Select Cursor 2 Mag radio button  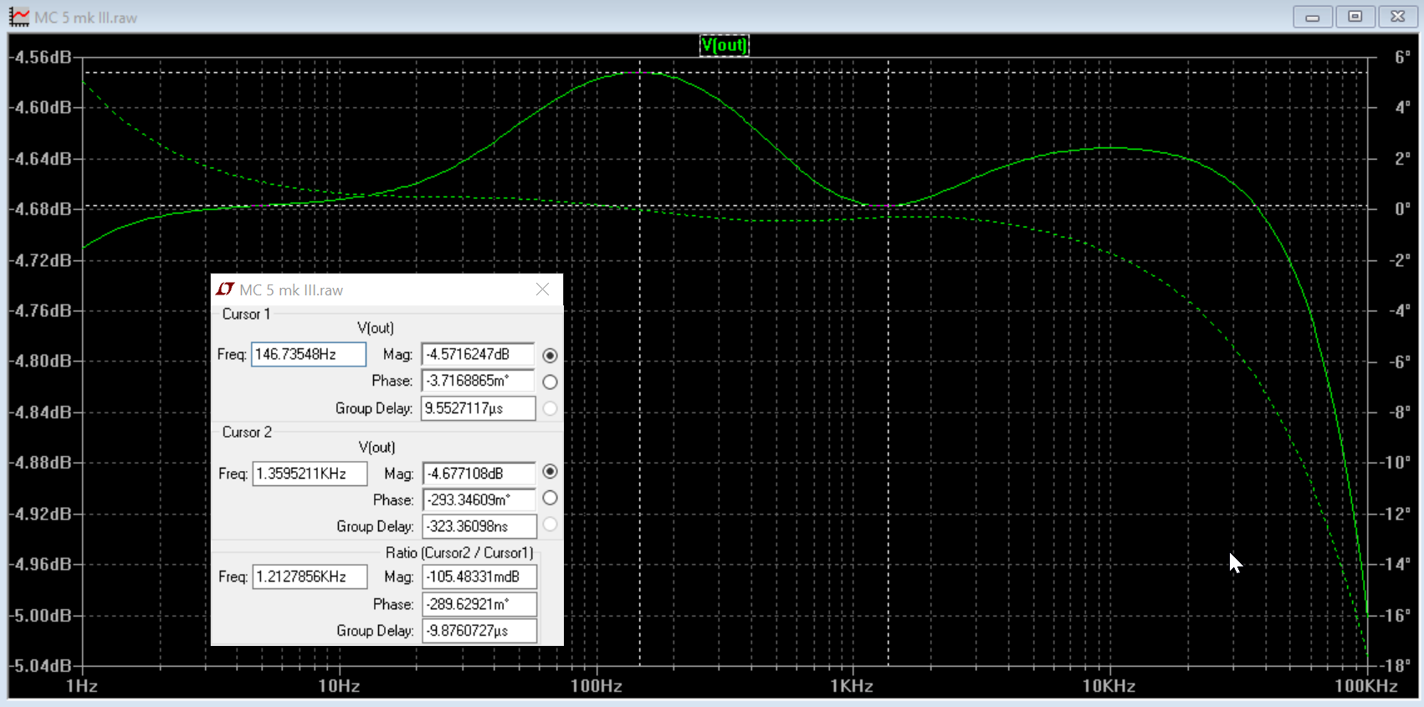550,472
